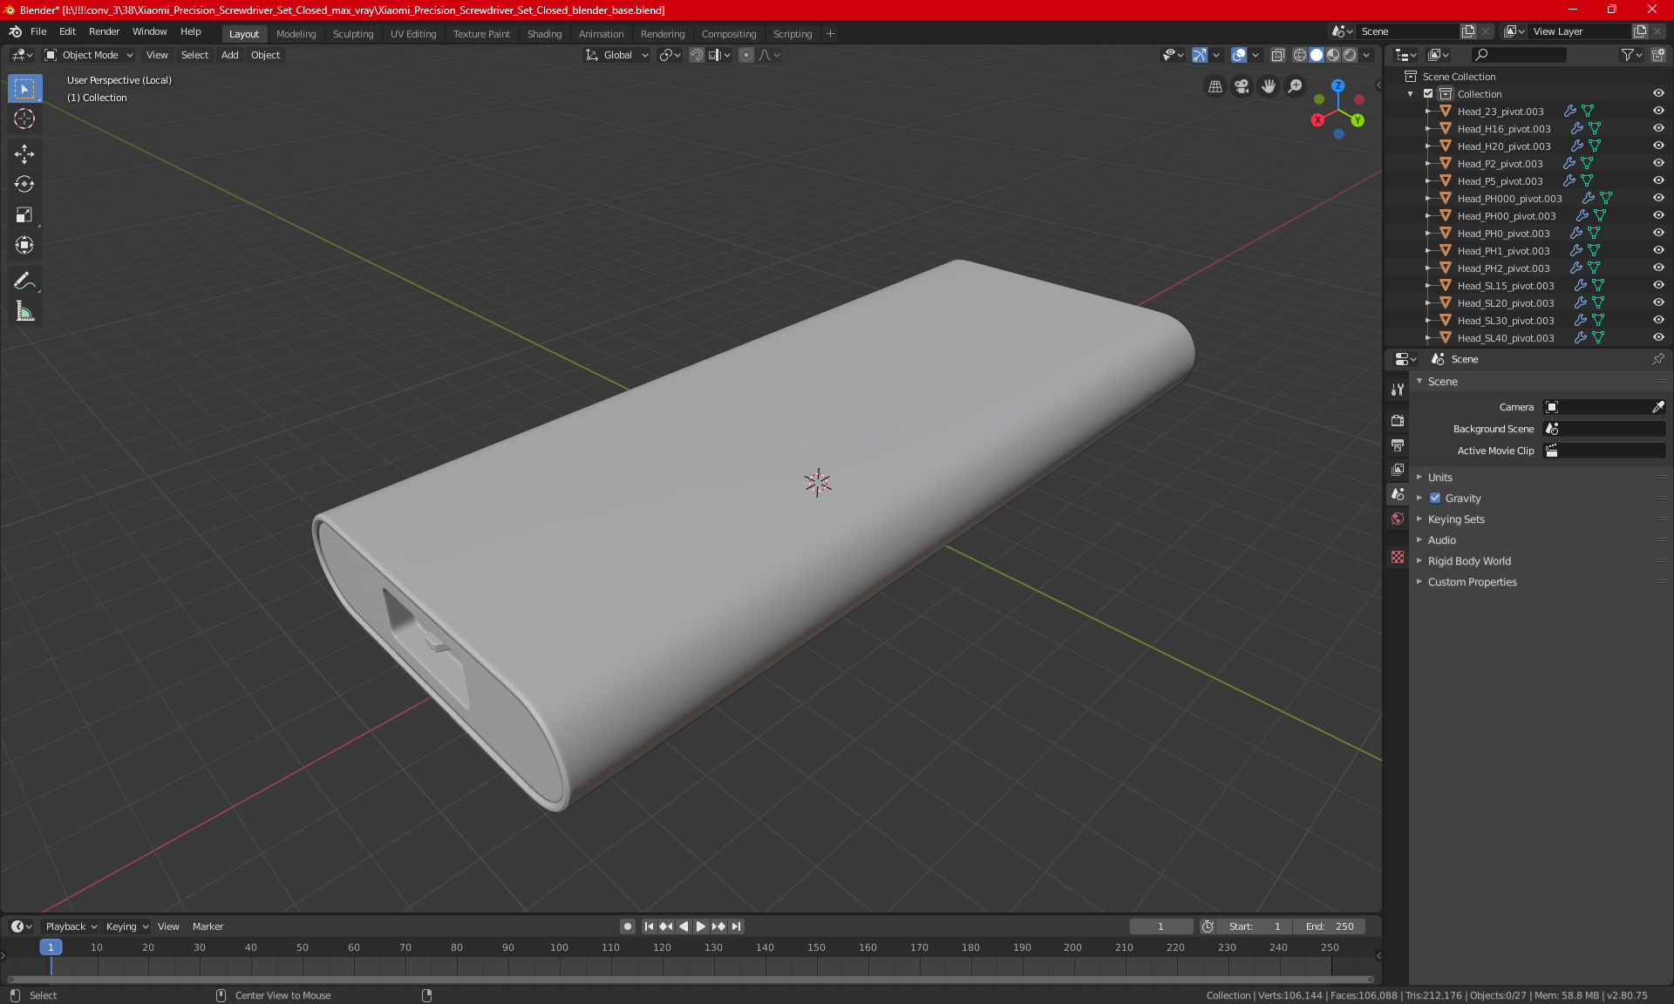Expand the Keying Sets panel

pyautogui.click(x=1456, y=519)
